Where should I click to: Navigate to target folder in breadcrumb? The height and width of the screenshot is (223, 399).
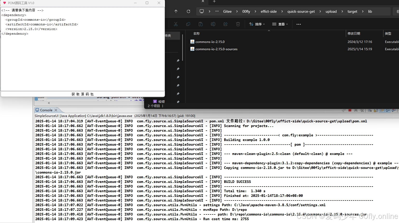coord(352,11)
